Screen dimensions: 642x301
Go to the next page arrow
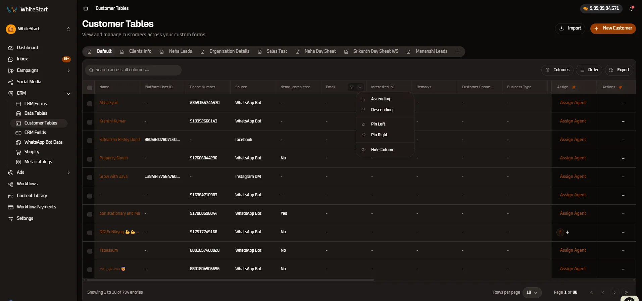(614, 293)
